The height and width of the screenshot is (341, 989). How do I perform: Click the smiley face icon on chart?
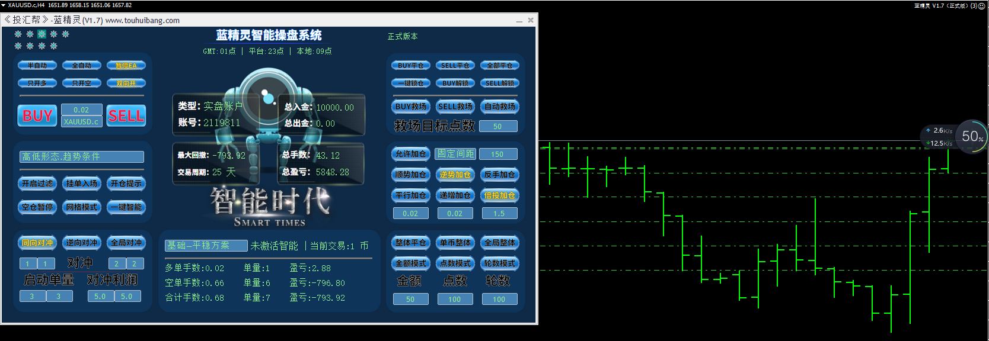point(981,5)
